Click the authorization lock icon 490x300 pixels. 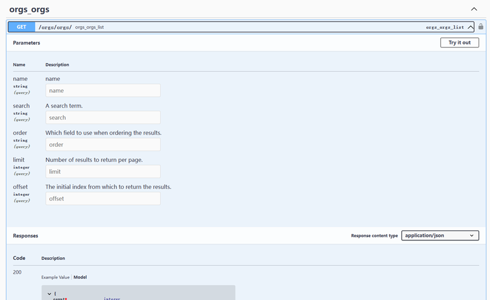pyautogui.click(x=481, y=27)
